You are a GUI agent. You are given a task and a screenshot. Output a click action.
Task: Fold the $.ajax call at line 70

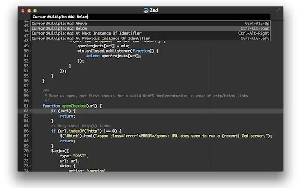tap(31, 151)
